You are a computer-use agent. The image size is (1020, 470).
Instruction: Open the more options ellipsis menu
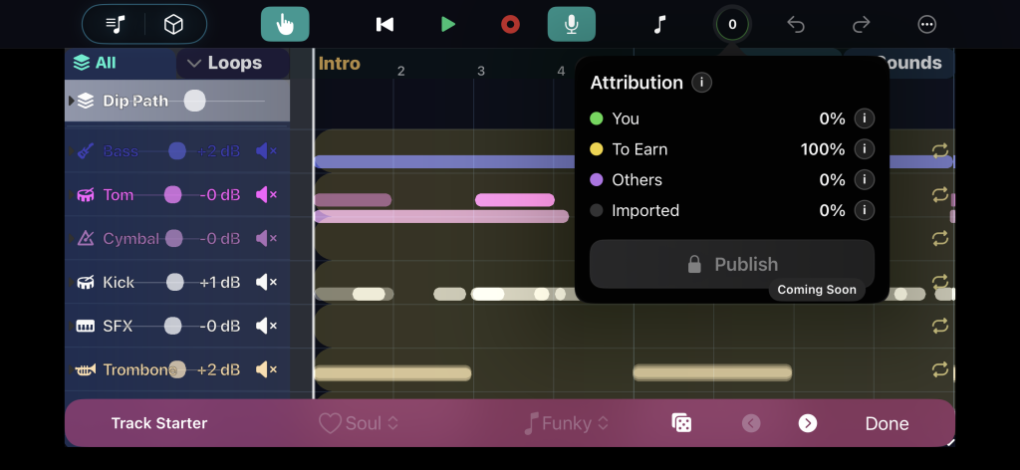coord(926,24)
